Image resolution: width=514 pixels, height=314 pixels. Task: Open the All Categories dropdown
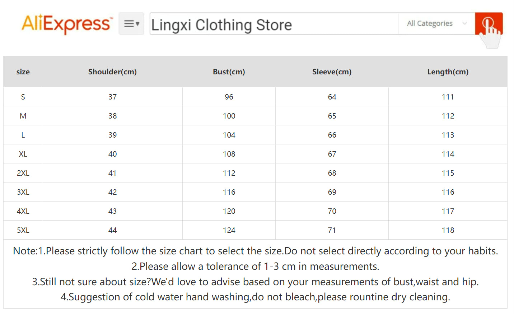[x=429, y=23]
